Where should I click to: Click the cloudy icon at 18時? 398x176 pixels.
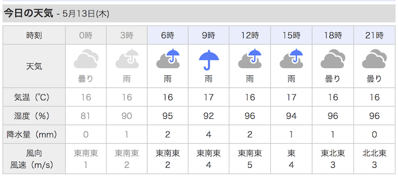coord(333,59)
